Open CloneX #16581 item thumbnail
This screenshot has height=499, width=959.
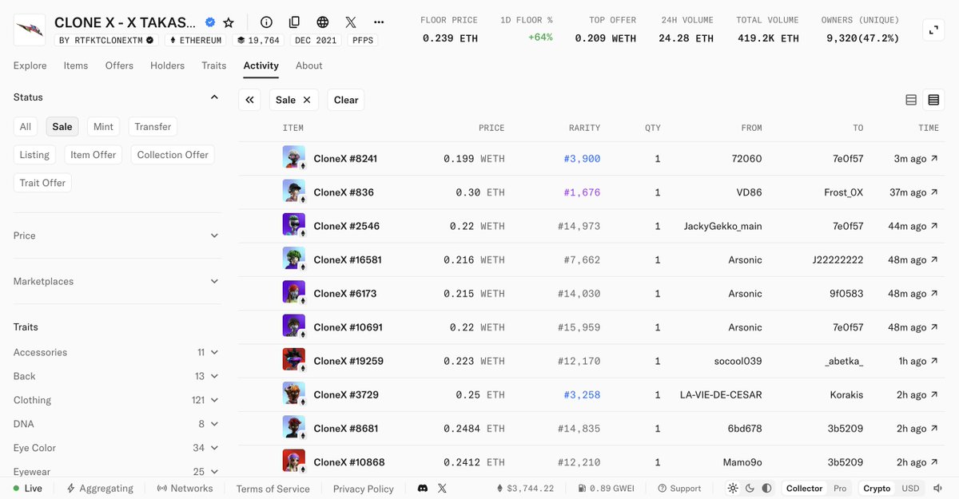pos(294,259)
